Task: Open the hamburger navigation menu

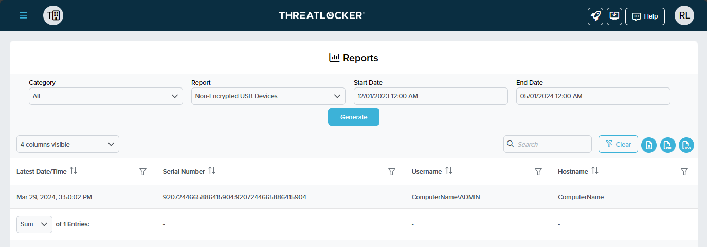Action: (x=23, y=15)
